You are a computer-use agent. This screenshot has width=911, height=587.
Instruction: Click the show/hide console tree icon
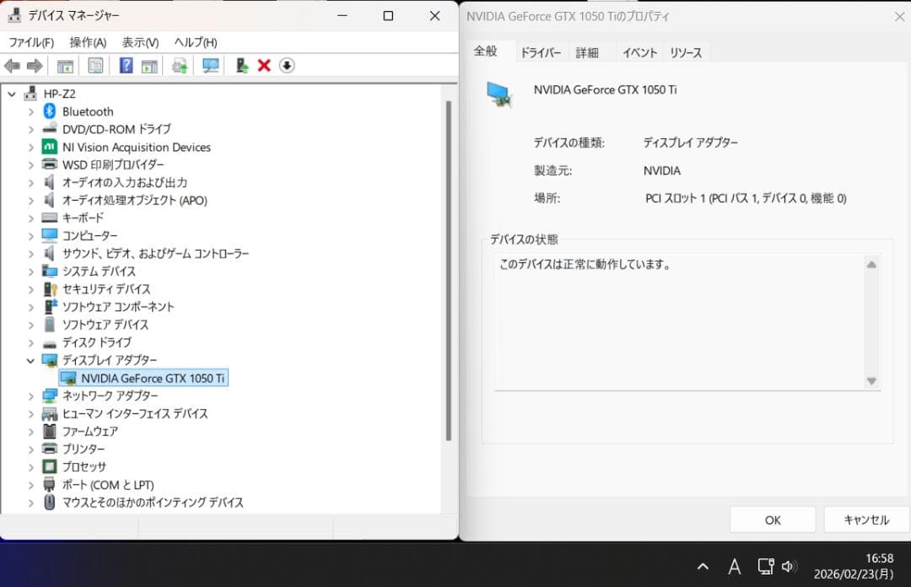(65, 66)
